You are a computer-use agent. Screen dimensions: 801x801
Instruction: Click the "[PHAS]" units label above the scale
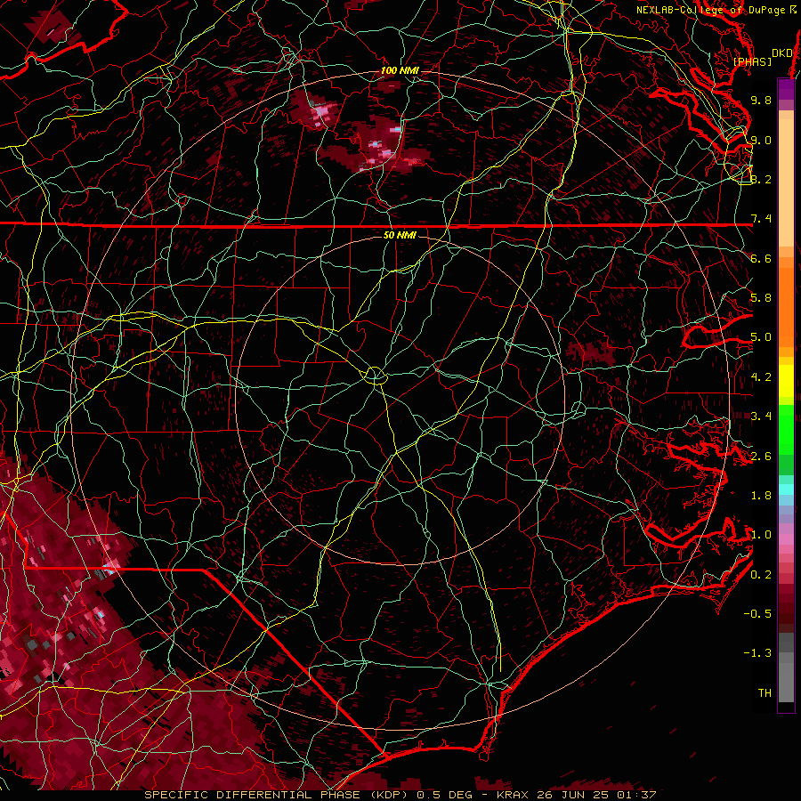pyautogui.click(x=752, y=61)
